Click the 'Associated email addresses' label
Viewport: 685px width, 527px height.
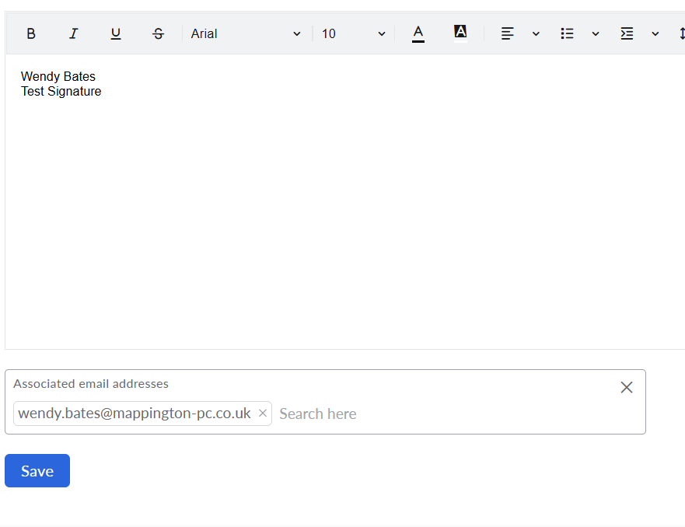coord(91,384)
